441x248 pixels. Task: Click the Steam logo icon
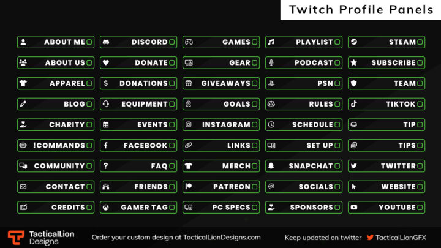[x=354, y=42]
